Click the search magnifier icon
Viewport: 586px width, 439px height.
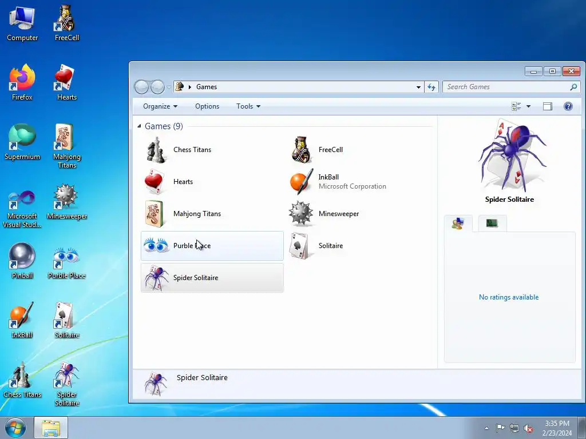coord(573,87)
